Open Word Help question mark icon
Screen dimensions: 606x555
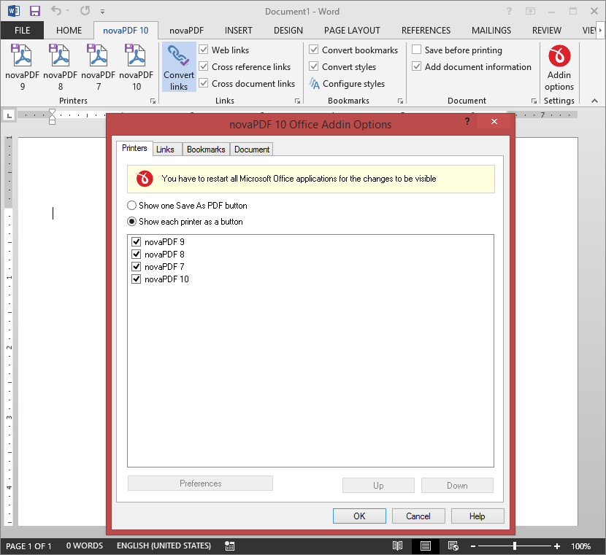click(509, 11)
